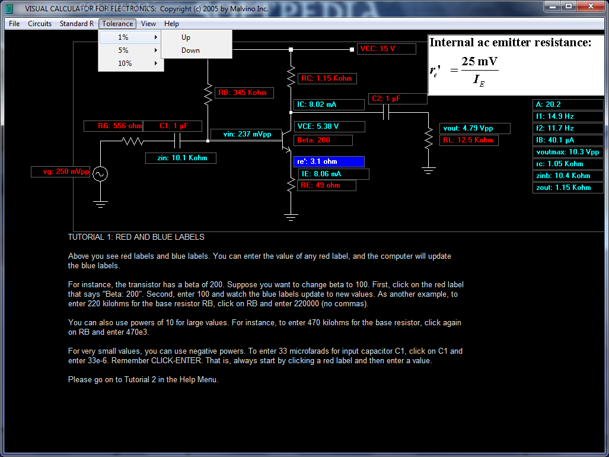Click the RB resistor symbol
609x457 pixels.
(208, 94)
